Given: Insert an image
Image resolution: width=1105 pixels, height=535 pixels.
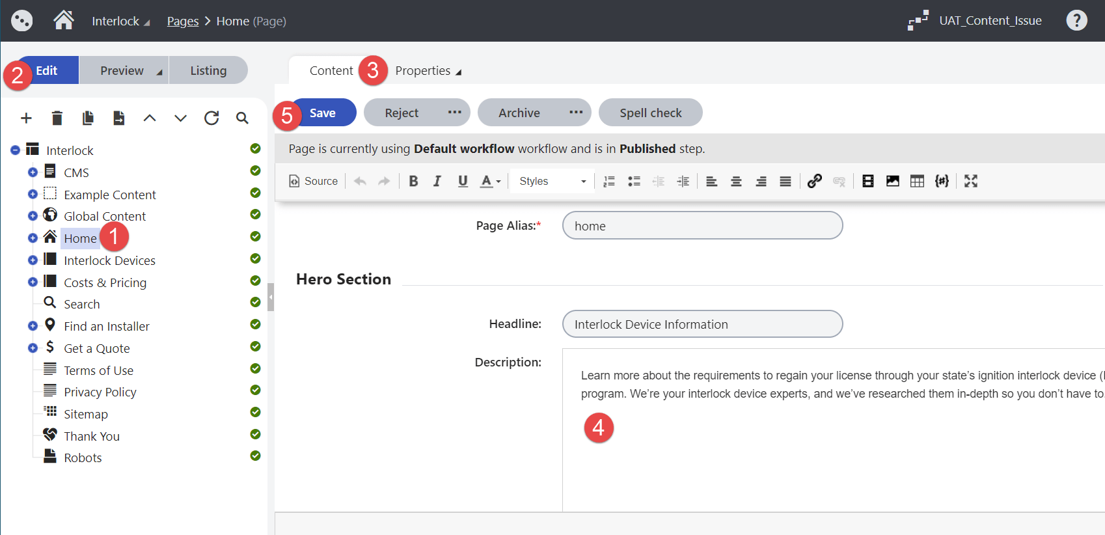Looking at the screenshot, I should point(893,181).
